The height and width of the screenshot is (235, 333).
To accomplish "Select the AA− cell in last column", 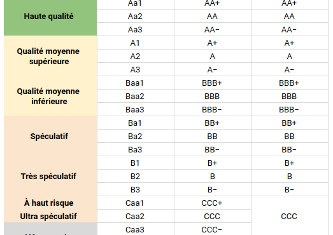I will [290, 30].
